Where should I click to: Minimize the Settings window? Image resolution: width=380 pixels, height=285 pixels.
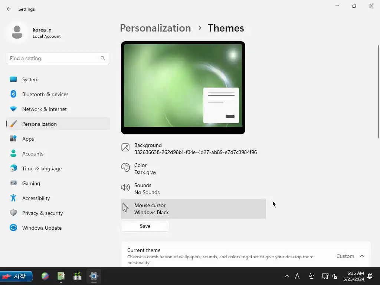337,6
